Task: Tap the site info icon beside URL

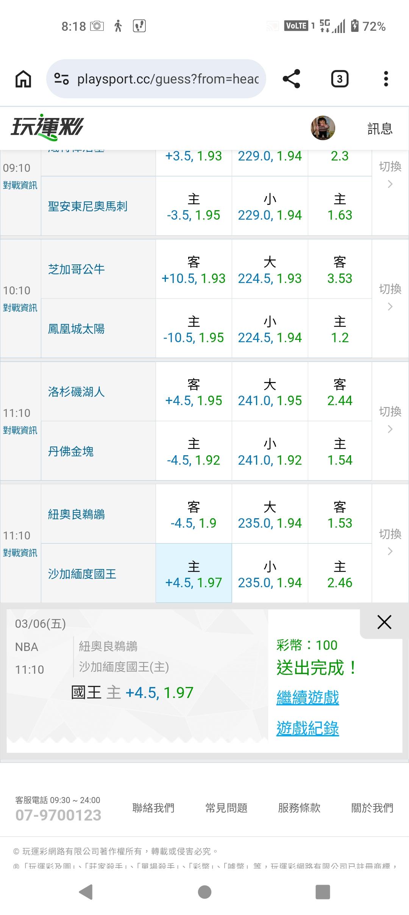Action: point(61,79)
